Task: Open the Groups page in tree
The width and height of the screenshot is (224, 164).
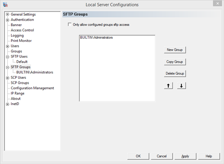Action: coord(16,51)
